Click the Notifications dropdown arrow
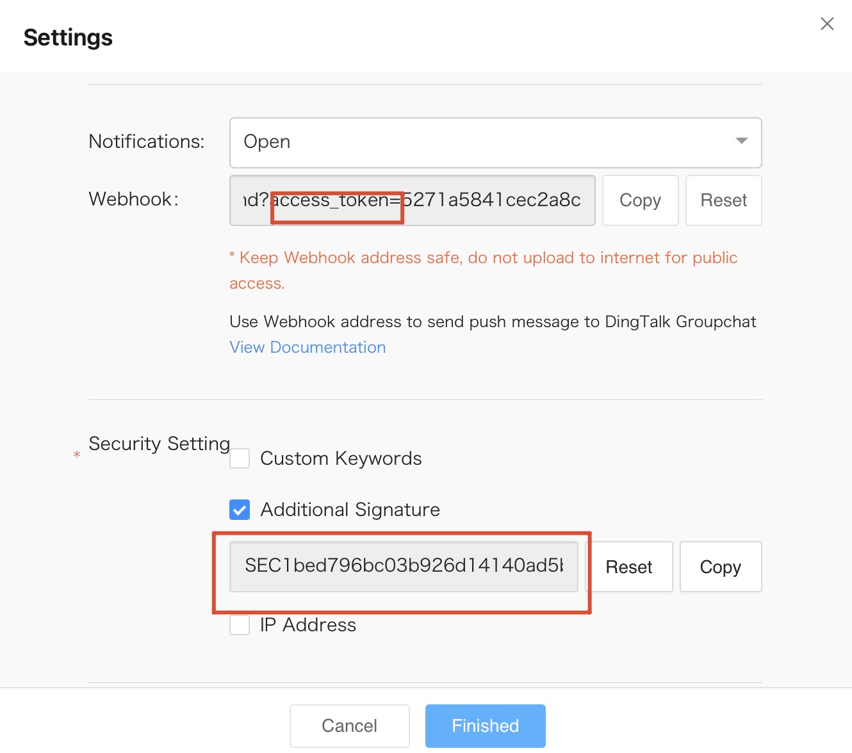852x753 pixels. coord(741,142)
